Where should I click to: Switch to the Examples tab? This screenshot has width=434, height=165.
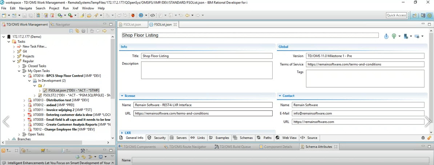click(219, 138)
